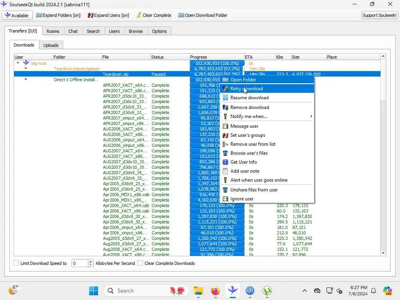Click the download speed limit input field
This screenshot has width=400, height=300.
coord(80,263)
